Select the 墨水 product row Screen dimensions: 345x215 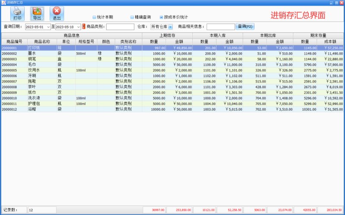(x=172, y=53)
